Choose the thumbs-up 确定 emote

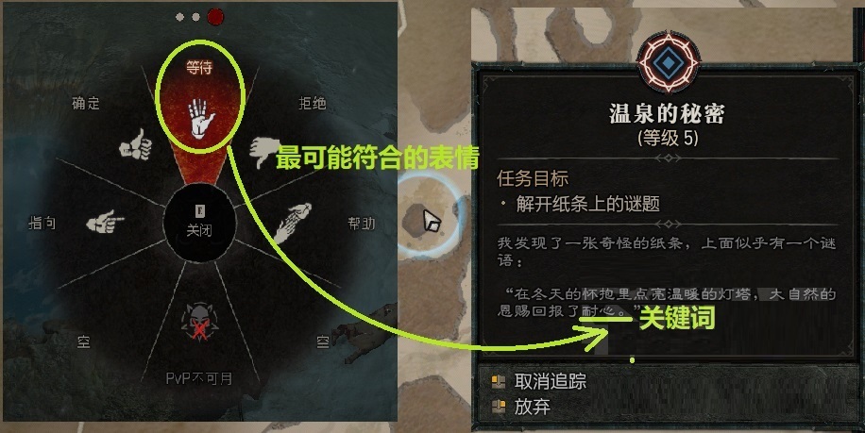pyautogui.click(x=136, y=144)
